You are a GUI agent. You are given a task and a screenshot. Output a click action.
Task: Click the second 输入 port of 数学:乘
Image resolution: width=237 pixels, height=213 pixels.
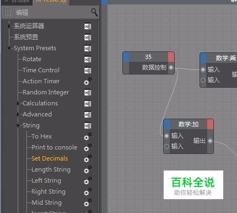click(x=203, y=80)
